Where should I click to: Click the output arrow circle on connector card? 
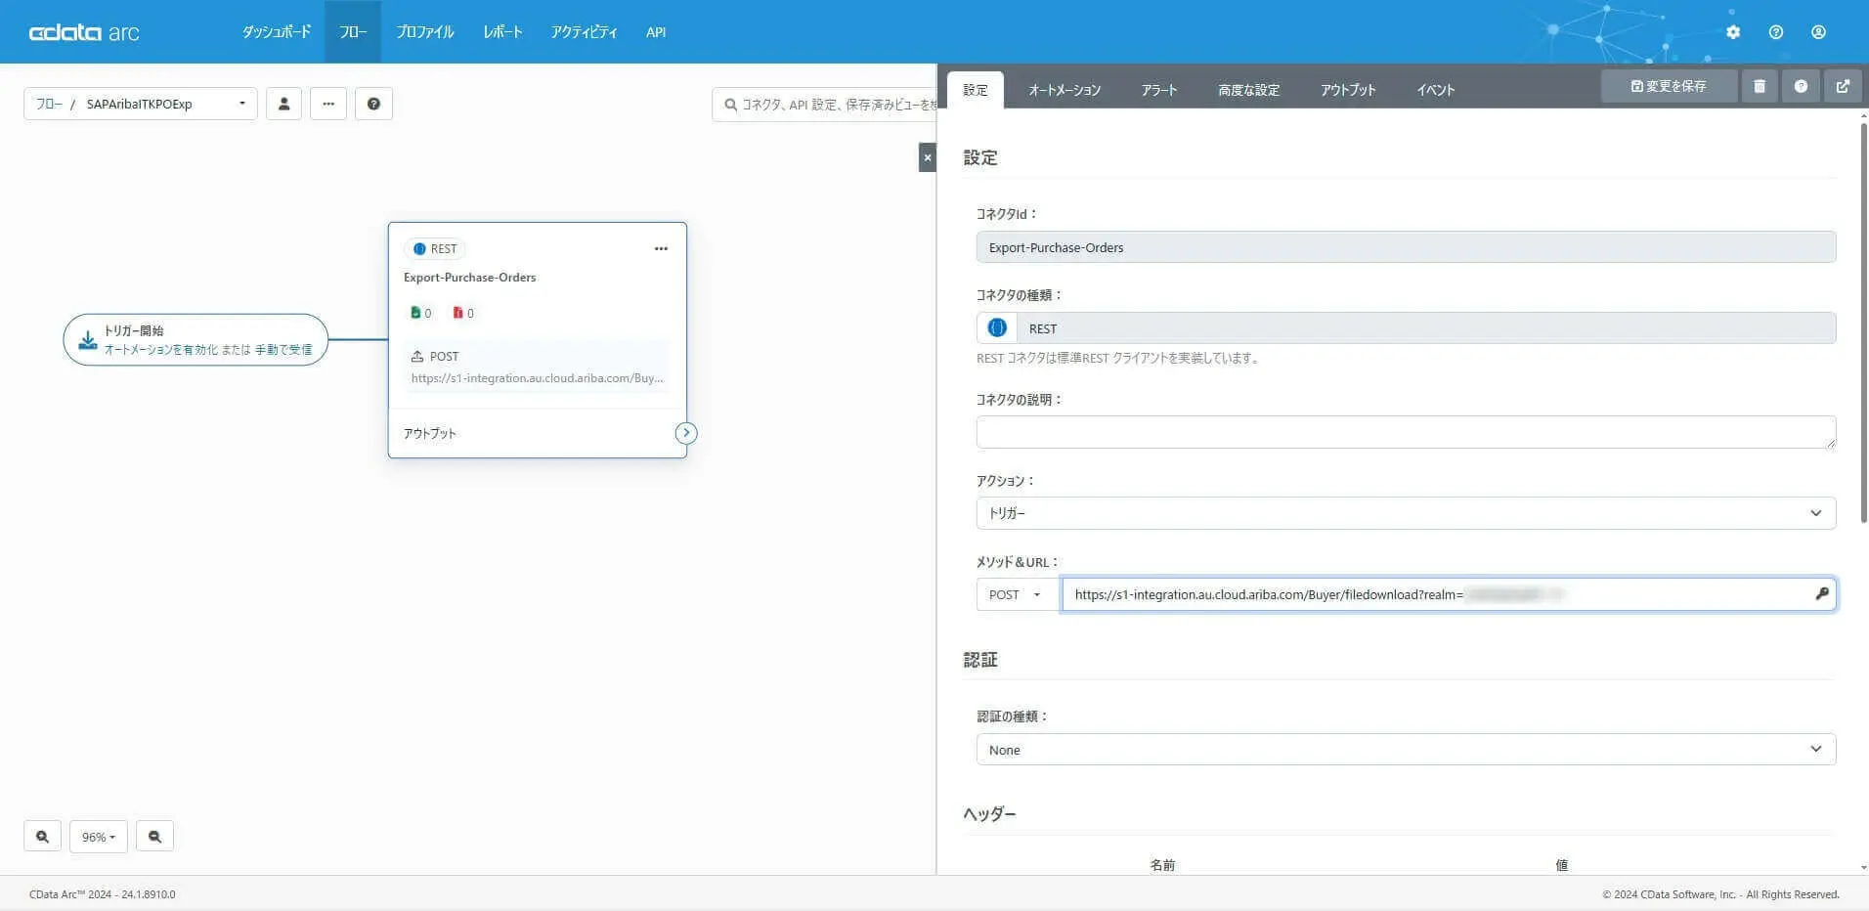(686, 433)
